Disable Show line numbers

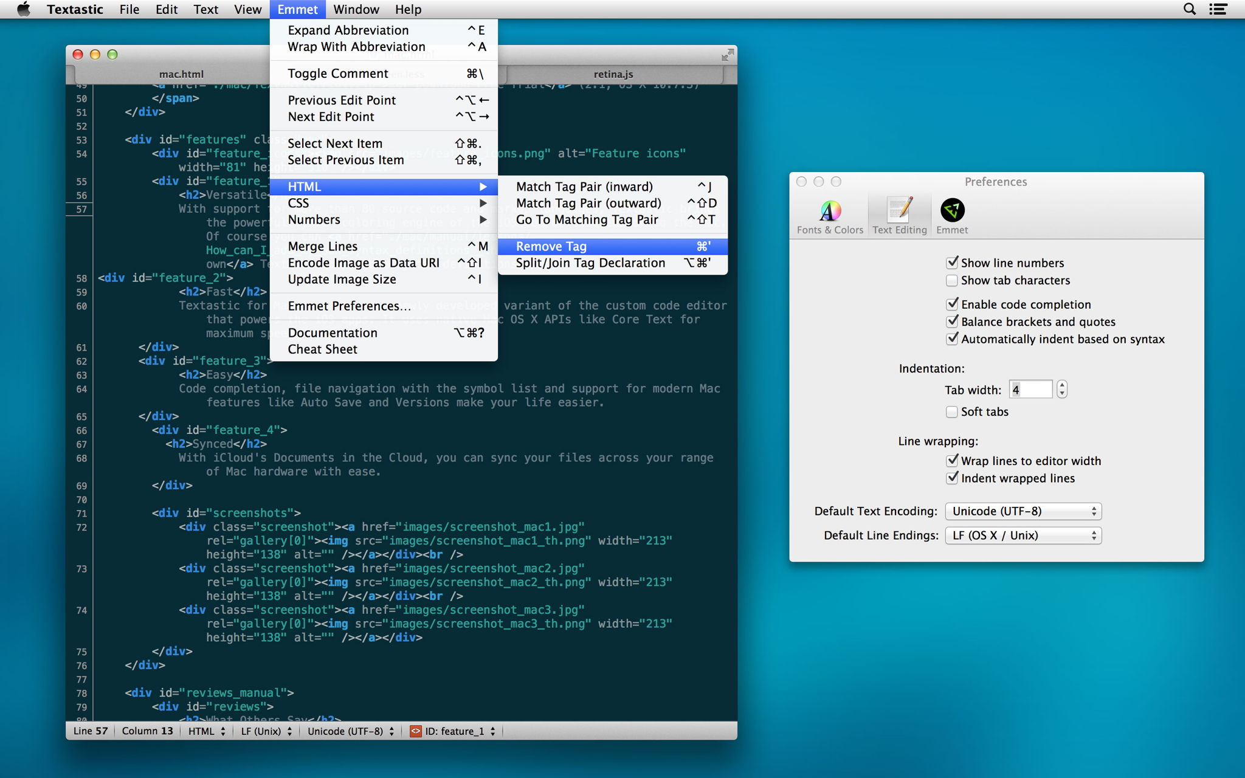pos(953,263)
